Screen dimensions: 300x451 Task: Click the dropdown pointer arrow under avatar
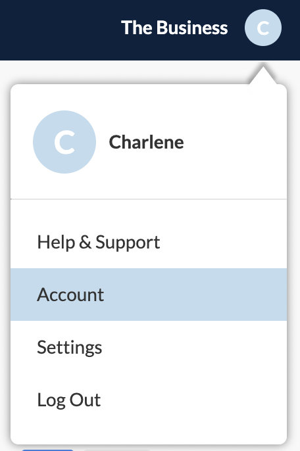pyautogui.click(x=263, y=76)
